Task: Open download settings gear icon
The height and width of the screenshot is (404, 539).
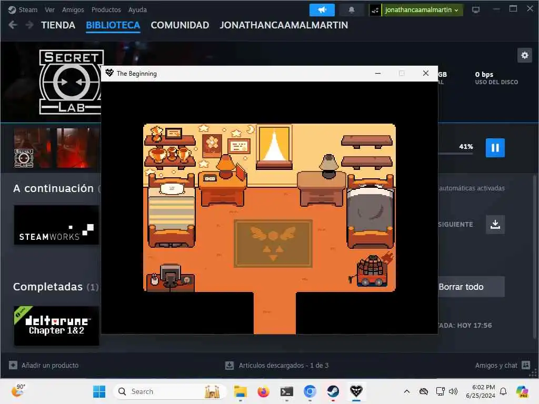Action: click(525, 55)
